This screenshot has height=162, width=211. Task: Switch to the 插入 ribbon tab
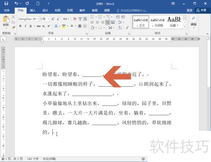click(32, 10)
